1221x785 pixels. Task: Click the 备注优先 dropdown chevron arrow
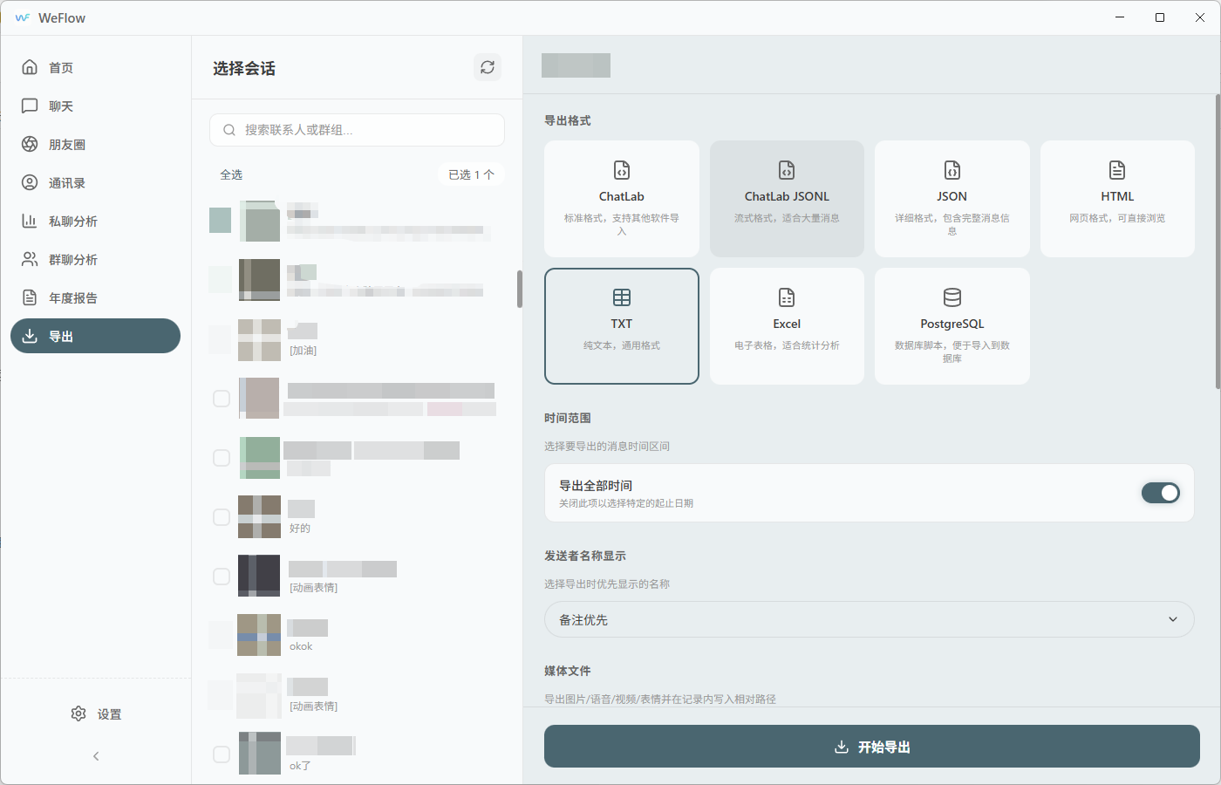point(1173,619)
